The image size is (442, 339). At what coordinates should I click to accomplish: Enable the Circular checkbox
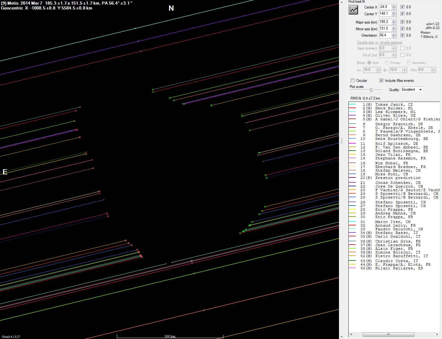tap(353, 81)
